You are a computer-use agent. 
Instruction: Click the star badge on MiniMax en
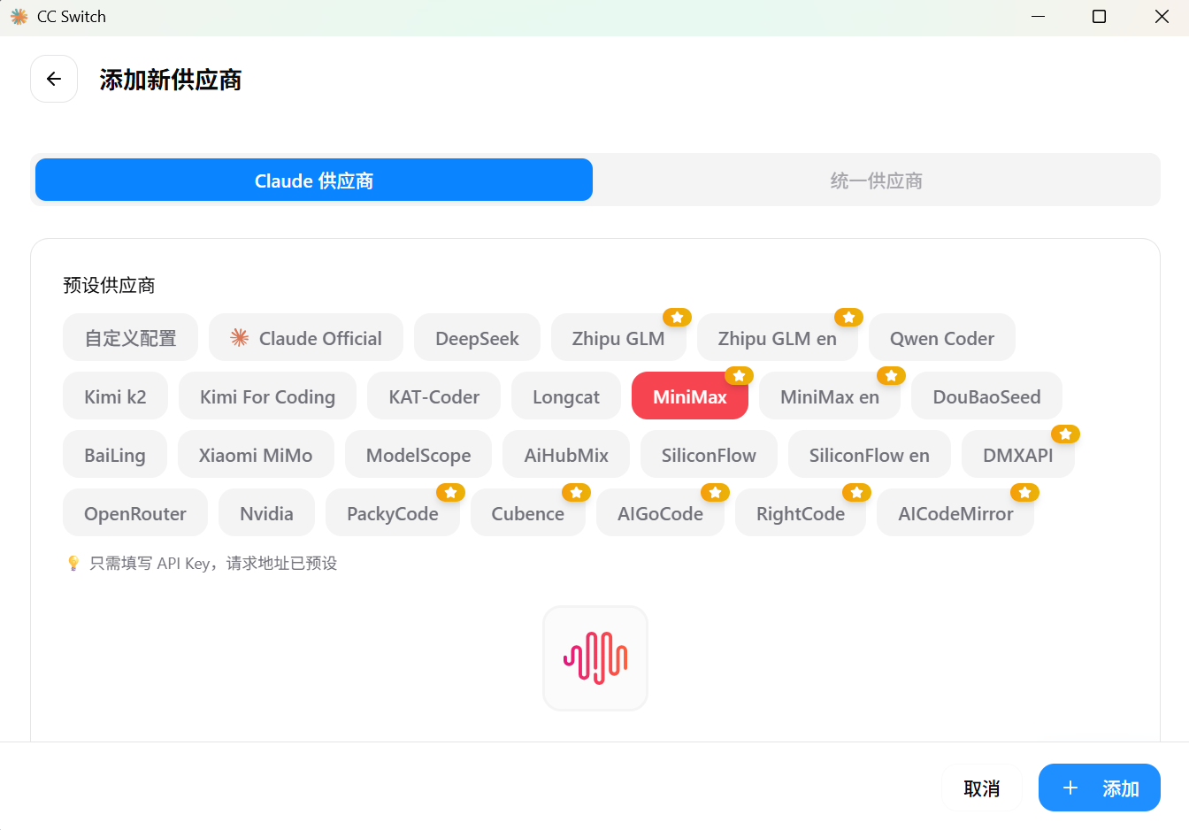[x=891, y=375]
